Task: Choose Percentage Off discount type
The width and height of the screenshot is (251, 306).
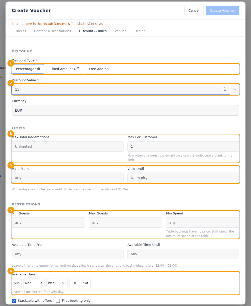Action: [x=28, y=69]
